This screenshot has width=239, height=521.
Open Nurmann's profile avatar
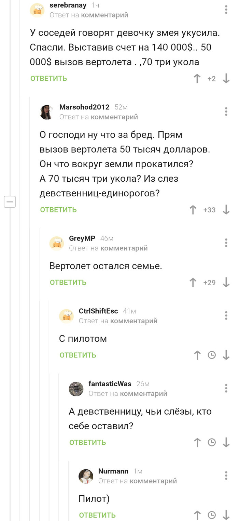click(86, 476)
